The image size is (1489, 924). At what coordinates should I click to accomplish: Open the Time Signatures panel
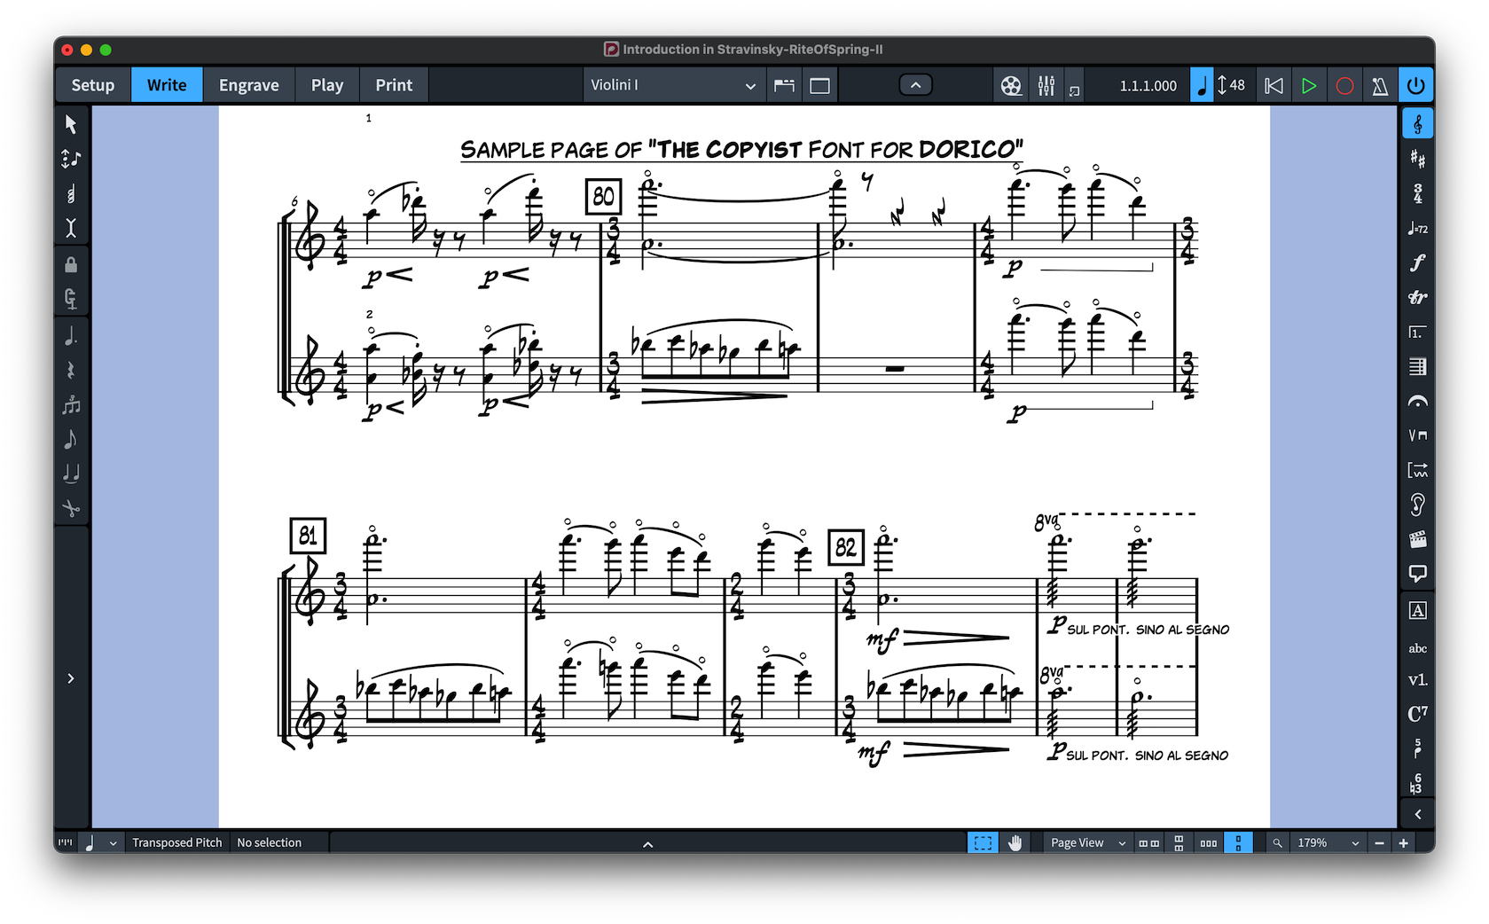point(1417,193)
